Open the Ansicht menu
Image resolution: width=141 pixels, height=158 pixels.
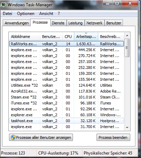point(46,14)
